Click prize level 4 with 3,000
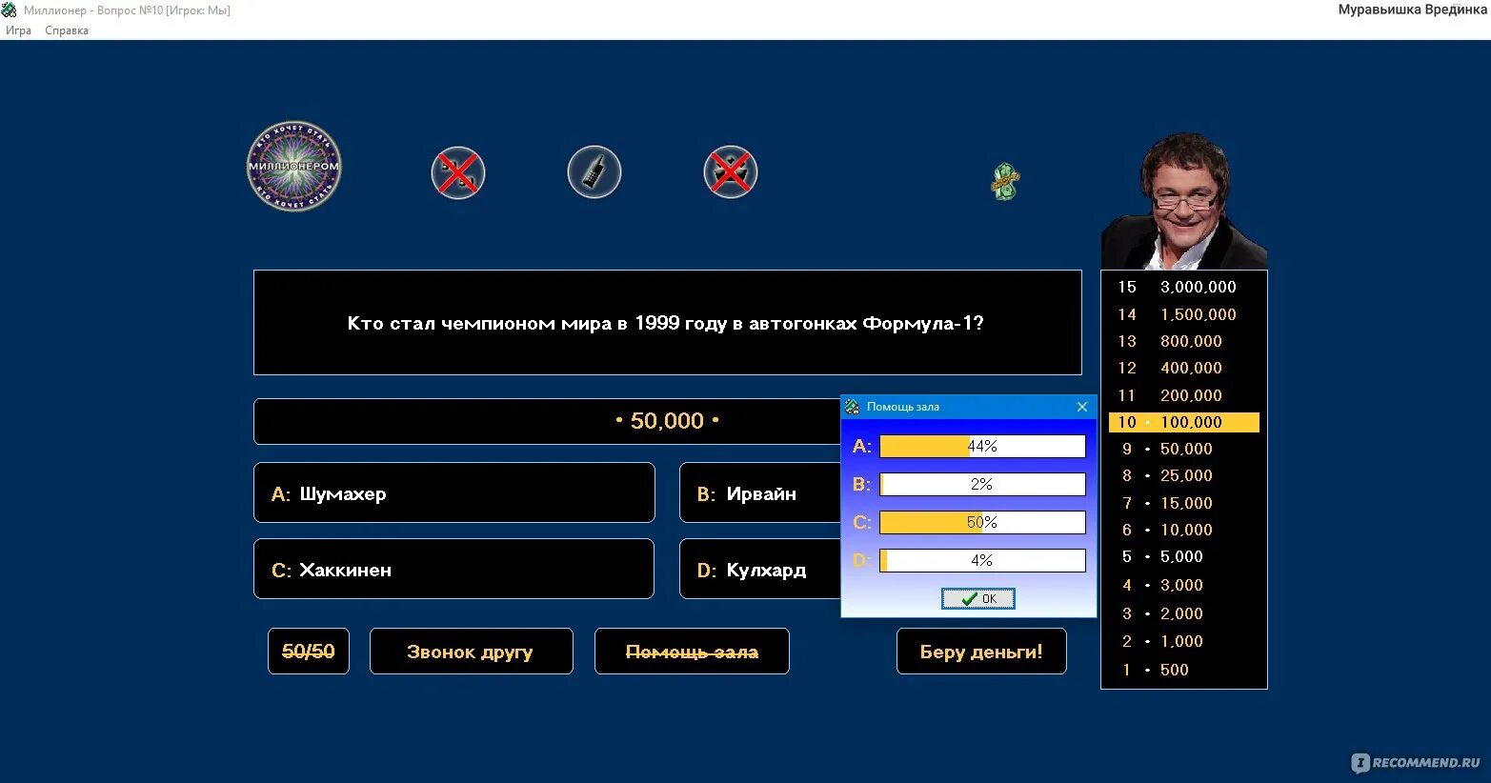This screenshot has height=783, width=1491. 1184,585
